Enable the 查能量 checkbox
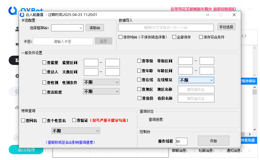 (x=44, y=63)
